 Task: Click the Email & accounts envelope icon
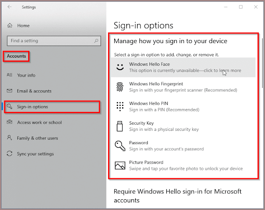pyautogui.click(x=10, y=91)
